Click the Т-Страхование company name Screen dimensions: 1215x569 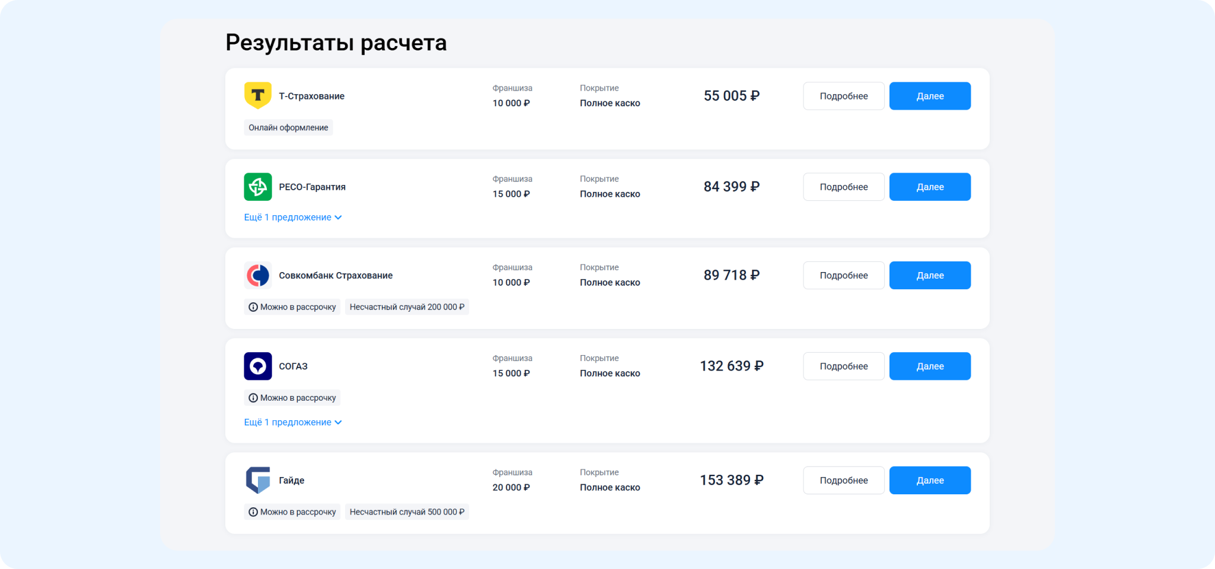pos(311,96)
